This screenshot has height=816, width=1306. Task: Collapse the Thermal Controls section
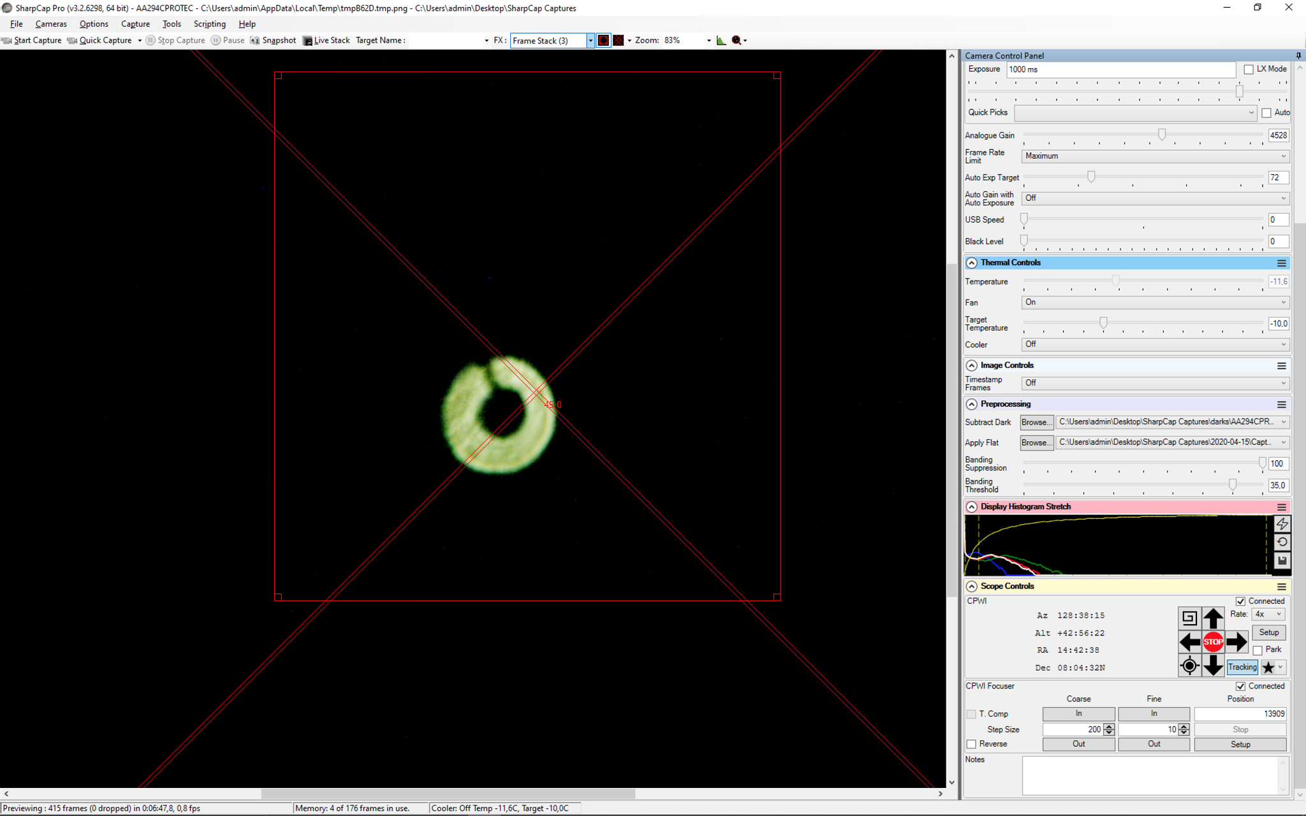coord(971,263)
